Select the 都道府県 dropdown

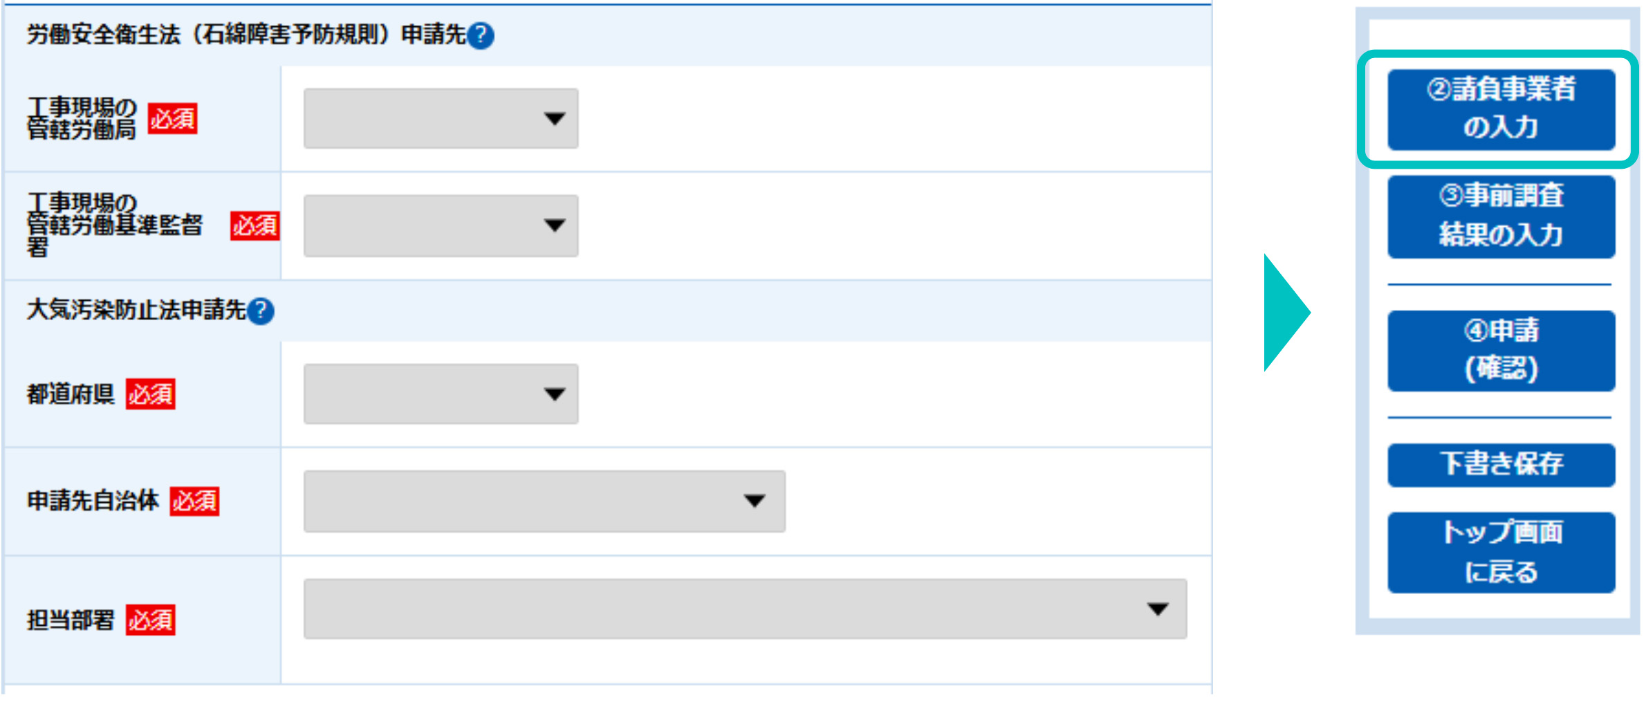pyautogui.click(x=441, y=394)
